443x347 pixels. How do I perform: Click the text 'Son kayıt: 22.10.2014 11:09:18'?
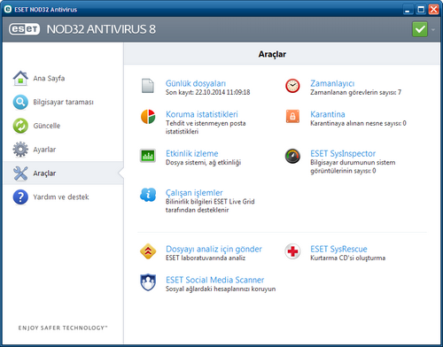207,92
